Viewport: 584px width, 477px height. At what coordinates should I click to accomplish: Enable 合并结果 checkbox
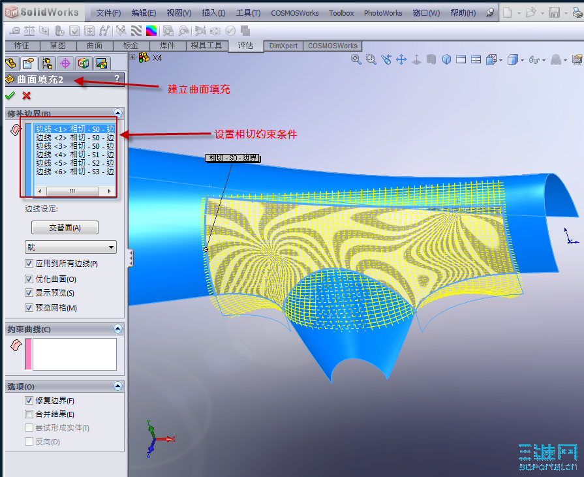pyautogui.click(x=29, y=414)
